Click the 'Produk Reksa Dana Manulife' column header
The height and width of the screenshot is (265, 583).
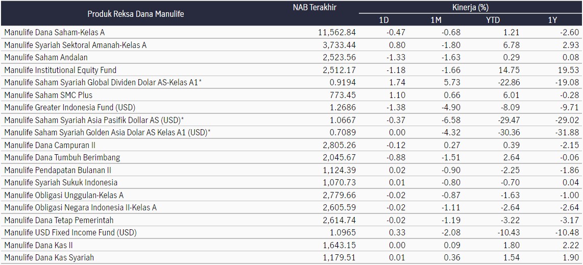(136, 14)
